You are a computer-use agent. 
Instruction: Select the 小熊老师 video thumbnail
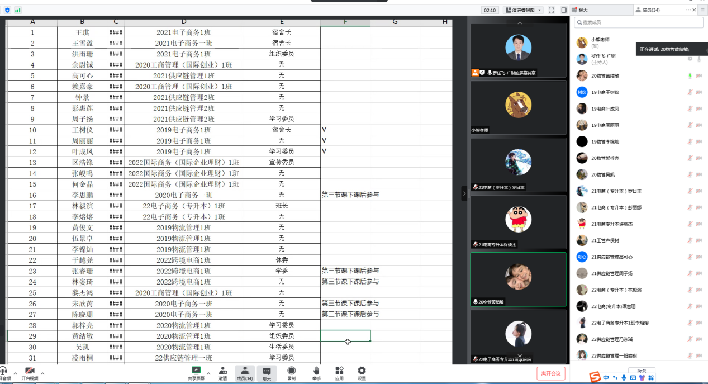point(518,108)
